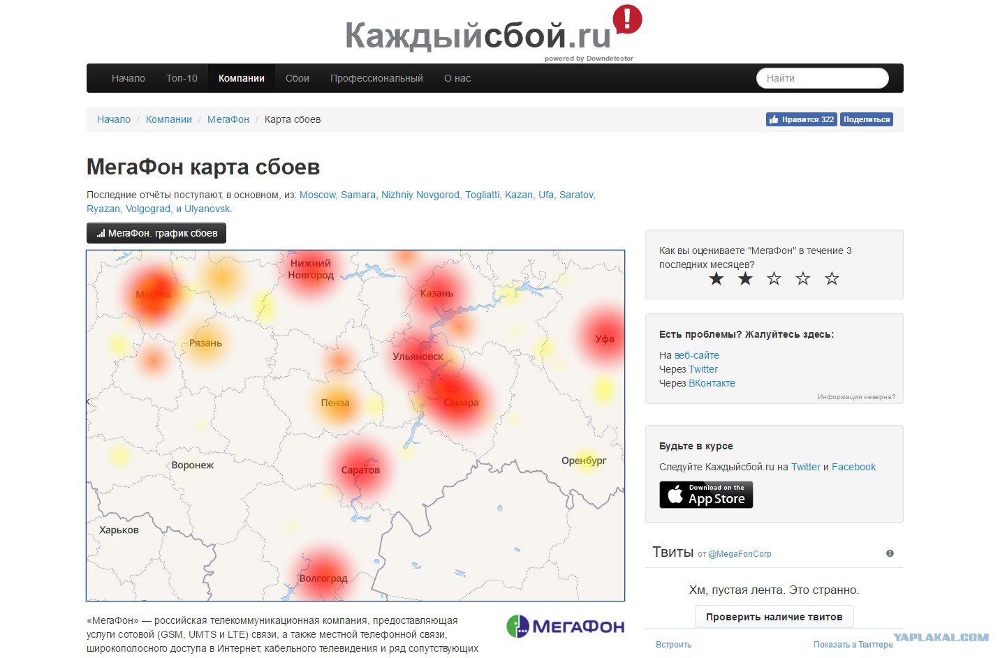The height and width of the screenshot is (658, 1007).
Task: Follow the Twitter link in Будьте в курсе
Action: 806,467
